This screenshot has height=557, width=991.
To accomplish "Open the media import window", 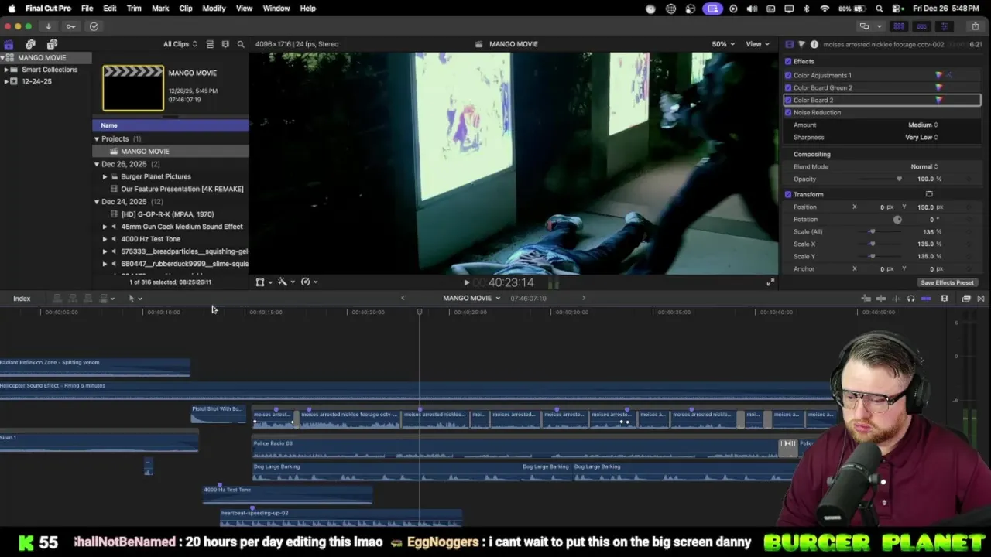I will pos(48,26).
